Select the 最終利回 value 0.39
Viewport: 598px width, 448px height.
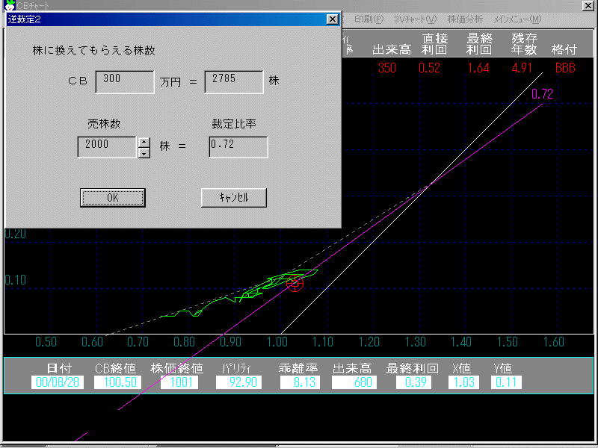[x=414, y=382]
